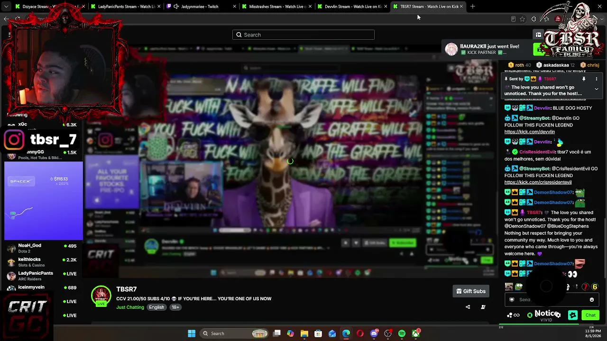The height and width of the screenshot is (341, 607).
Task: Click the Gift Subs button
Action: [471, 291]
